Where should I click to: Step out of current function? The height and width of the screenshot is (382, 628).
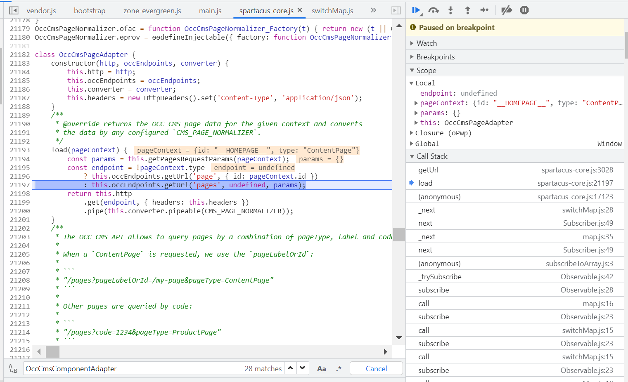pyautogui.click(x=467, y=10)
